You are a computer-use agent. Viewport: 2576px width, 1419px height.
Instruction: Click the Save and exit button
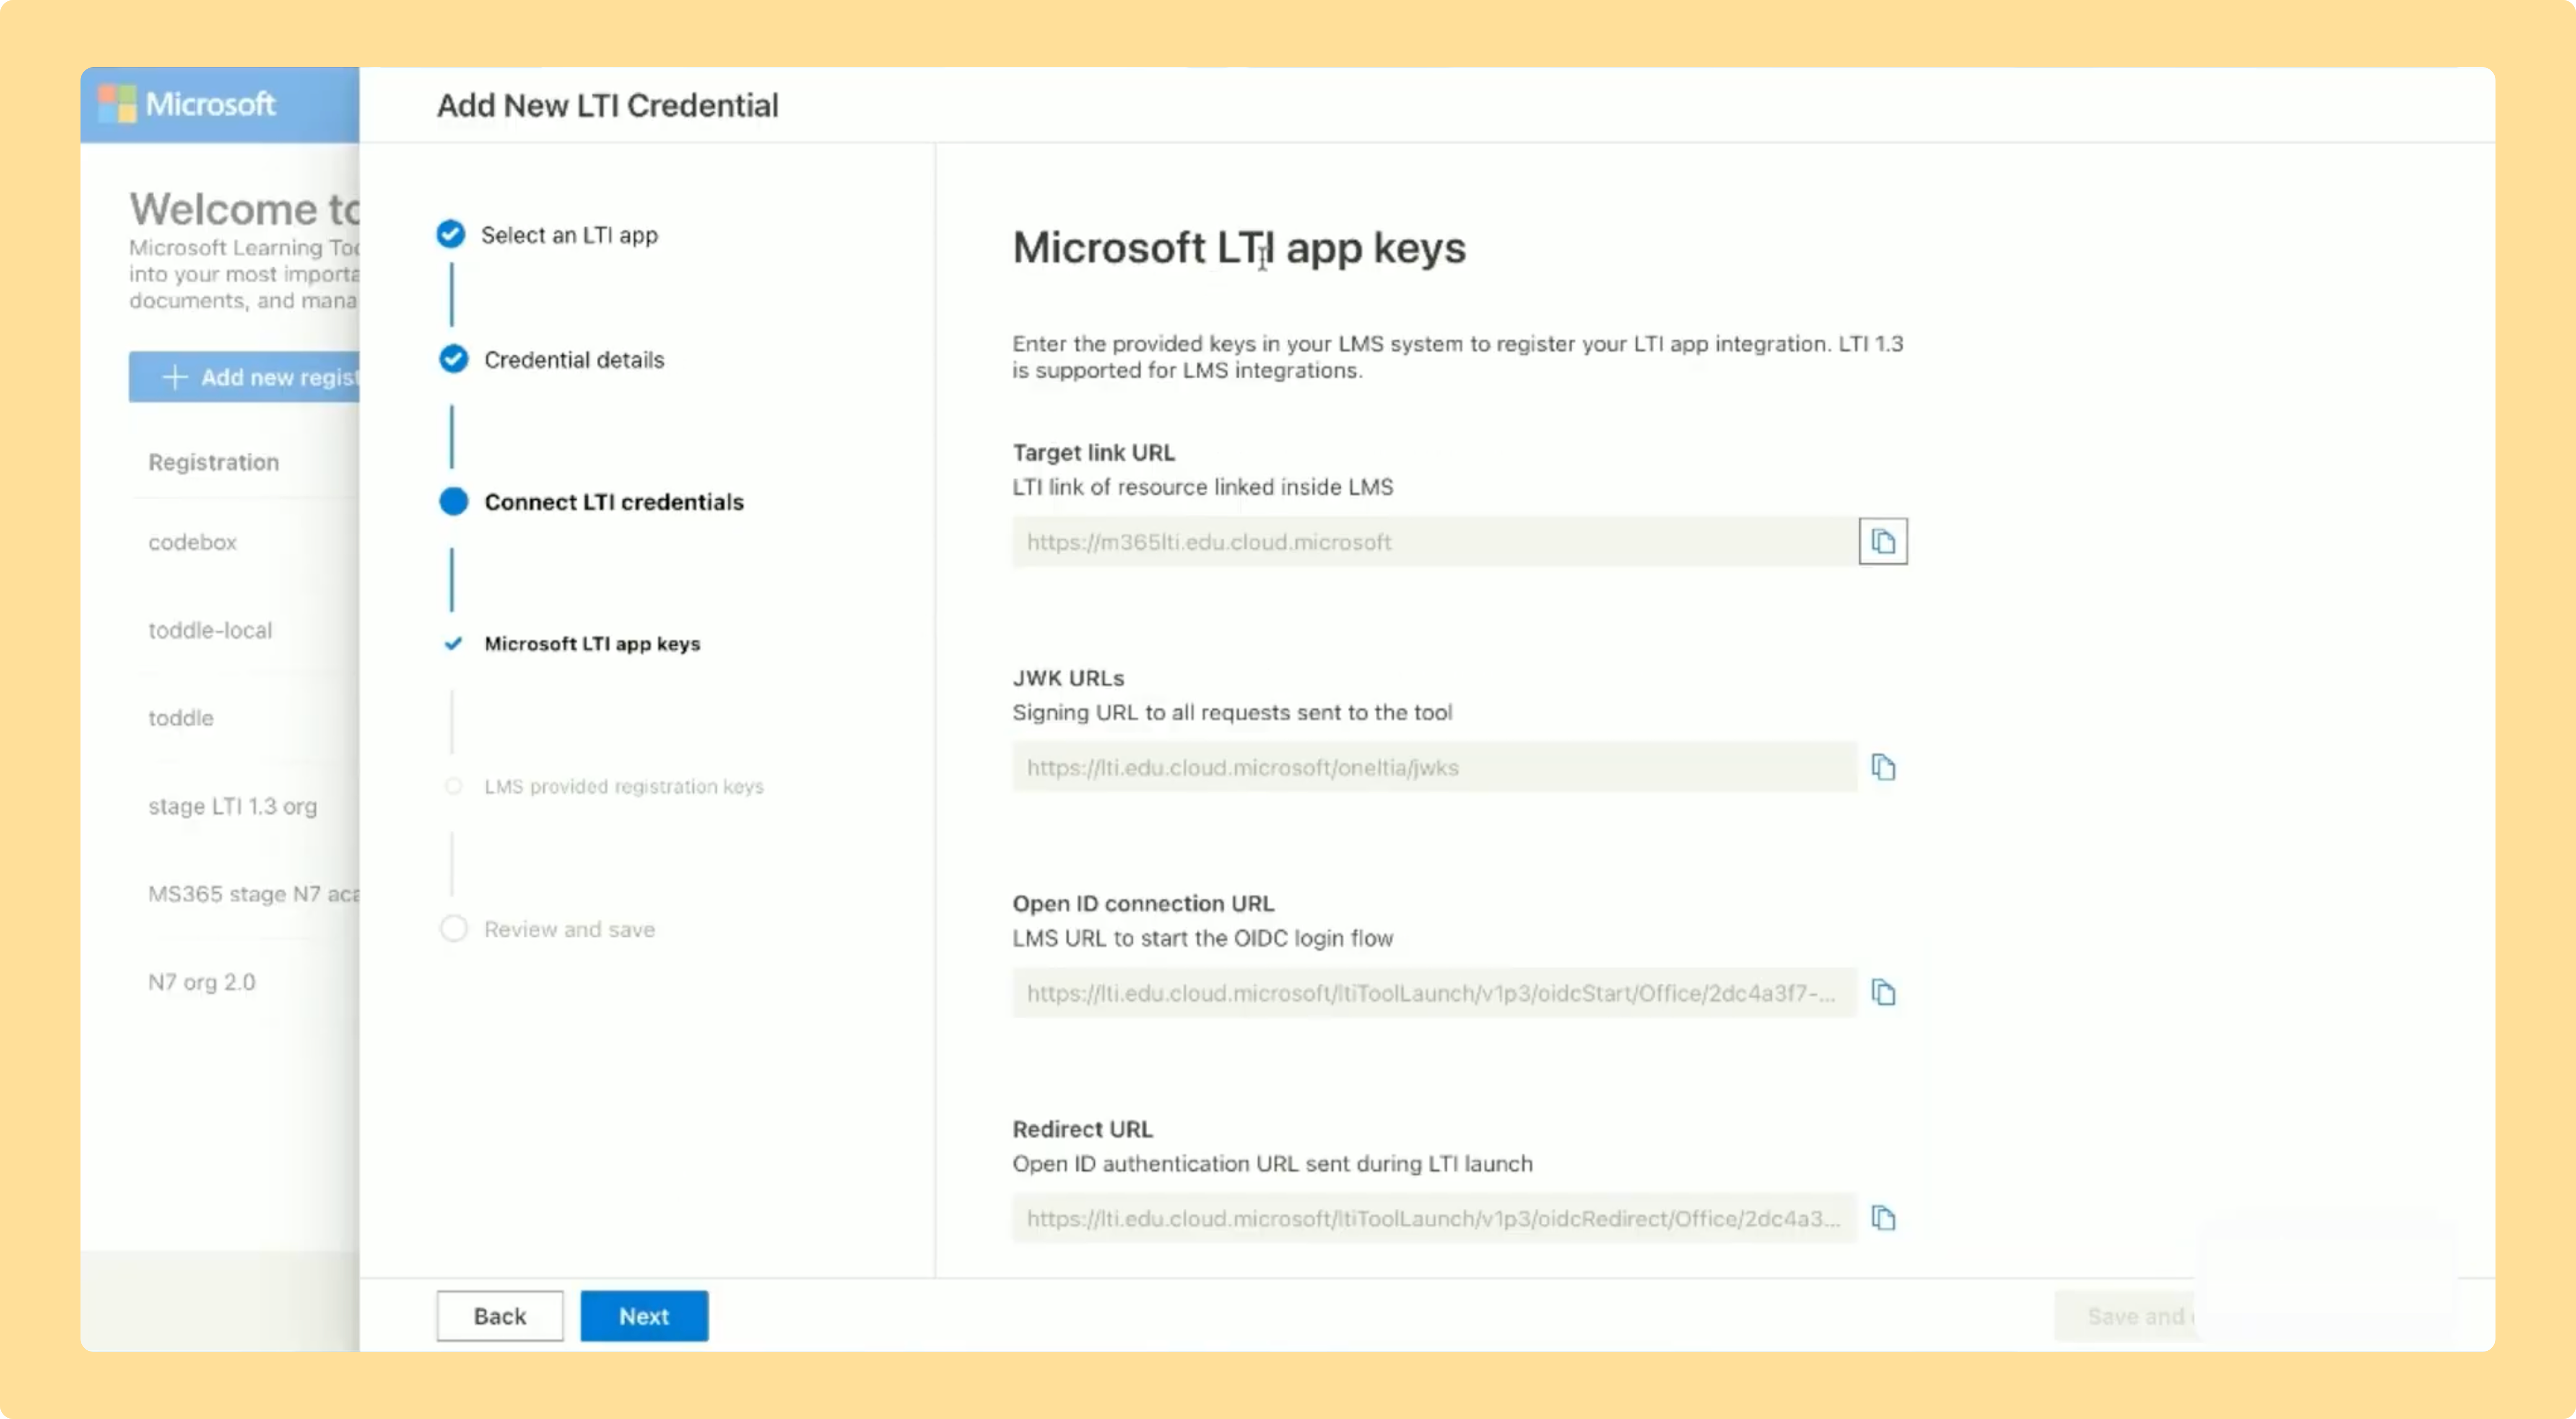tap(2125, 1316)
